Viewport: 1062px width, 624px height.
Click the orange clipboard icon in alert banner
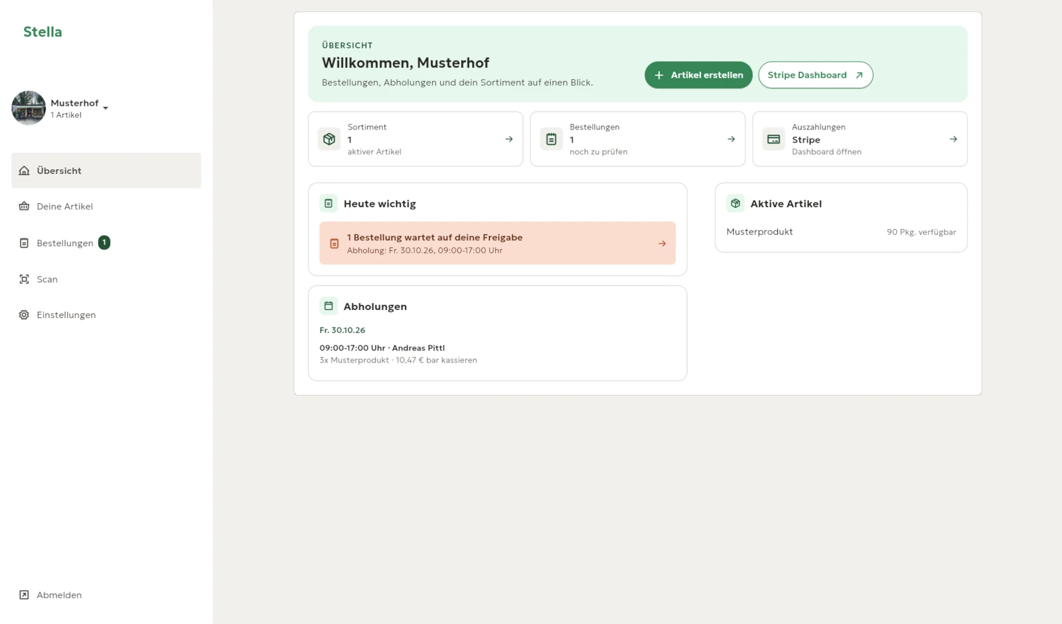click(x=335, y=244)
